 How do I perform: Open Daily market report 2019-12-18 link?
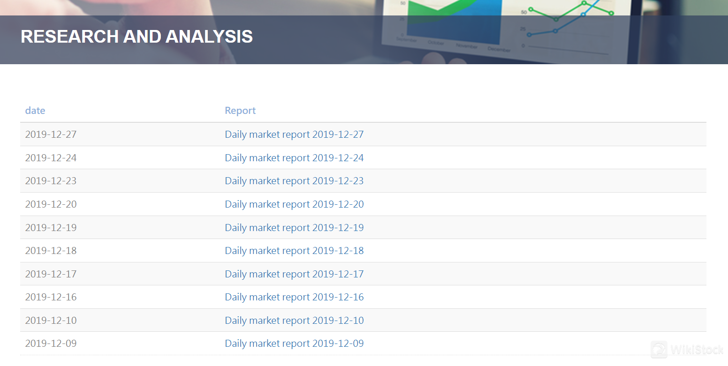pos(294,251)
